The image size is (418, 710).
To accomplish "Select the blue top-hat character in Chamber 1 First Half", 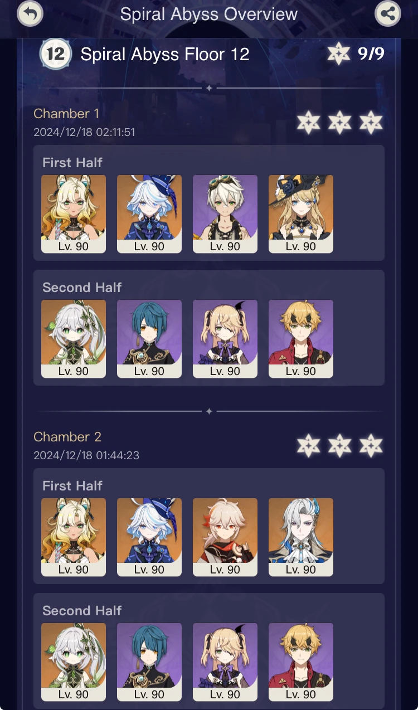I will pos(149,214).
